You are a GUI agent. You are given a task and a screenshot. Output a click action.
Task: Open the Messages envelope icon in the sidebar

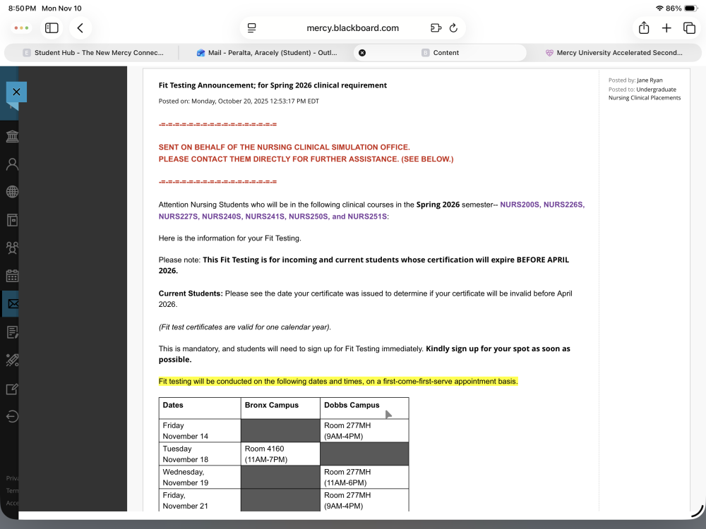click(13, 304)
